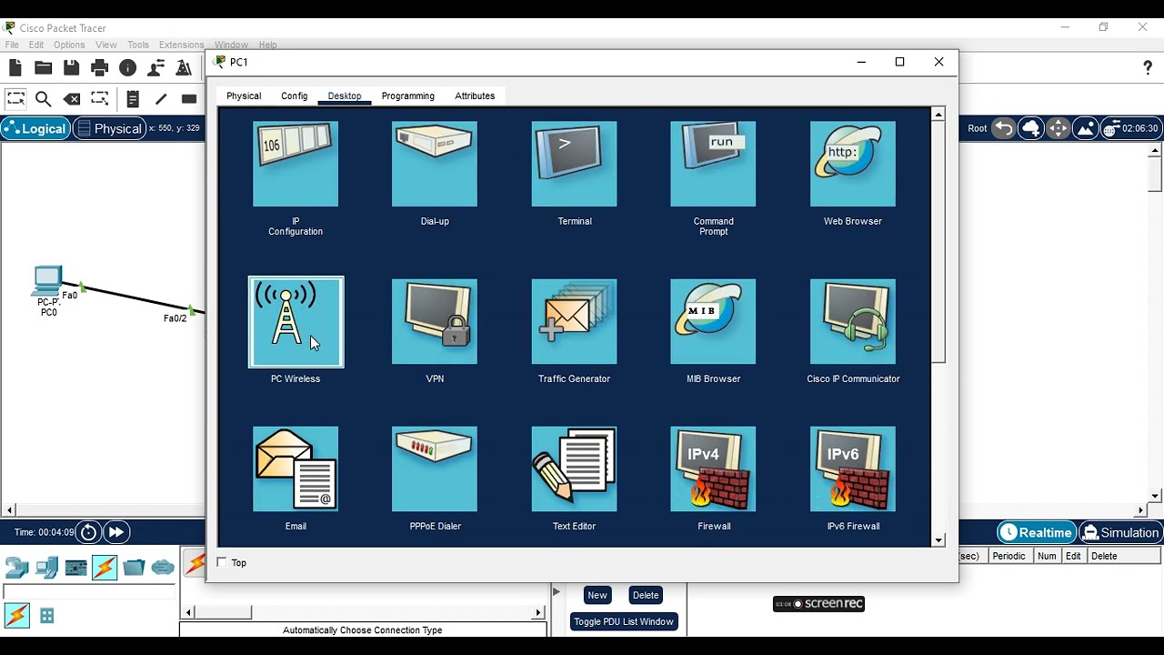Open the activity wizard toolbar icon

coord(184,67)
